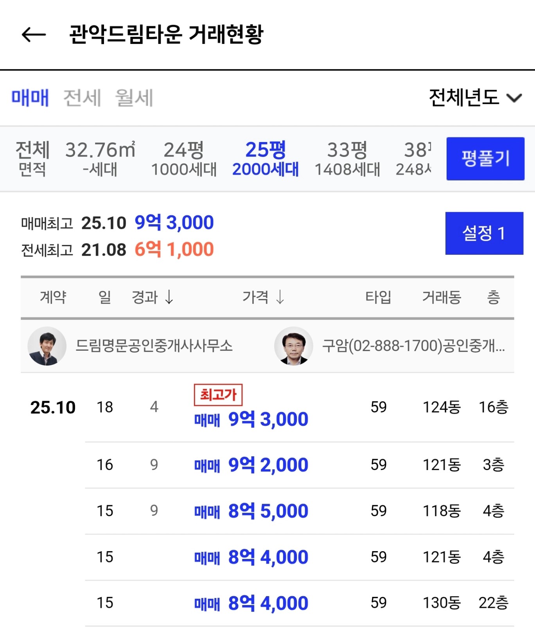Open the 9억 2,000 sale entry
Screen dimensions: 535x627
click(251, 465)
